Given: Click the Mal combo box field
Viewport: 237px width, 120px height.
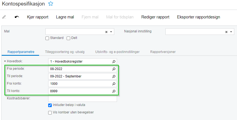Looking at the screenshot, I should [80, 32].
